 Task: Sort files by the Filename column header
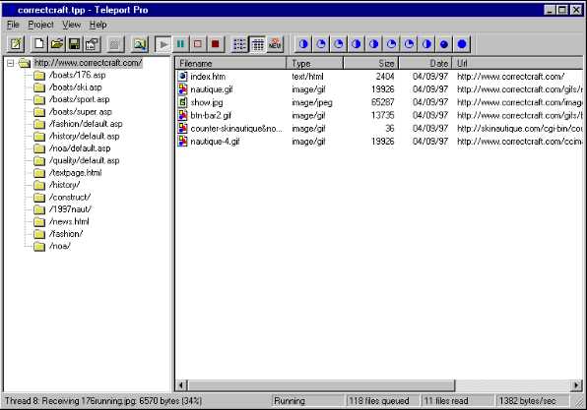point(230,63)
